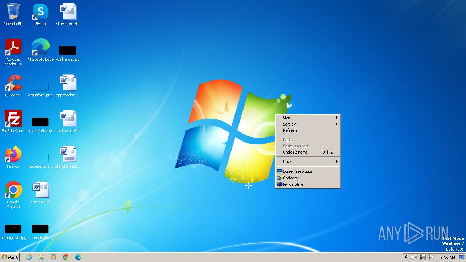Screen dimensions: 466x262
Task: Select the manwork.jpg file thumbnail
Action: point(40,122)
